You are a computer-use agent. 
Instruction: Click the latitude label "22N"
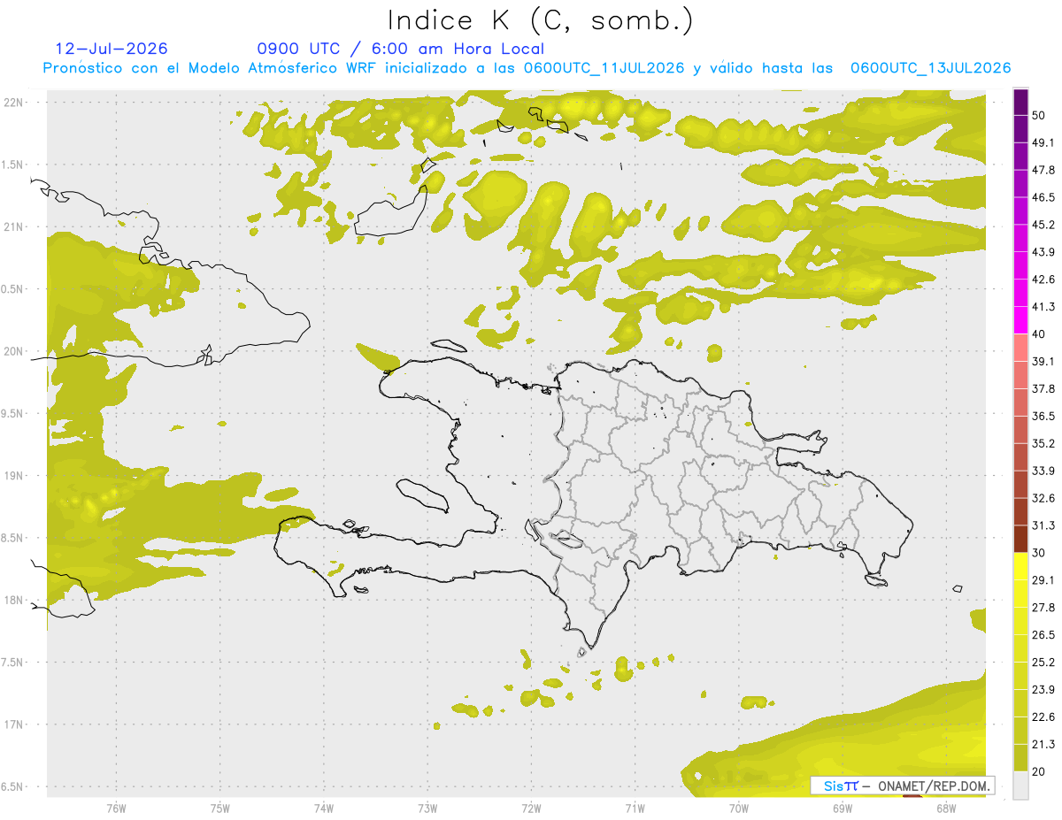tap(14, 103)
